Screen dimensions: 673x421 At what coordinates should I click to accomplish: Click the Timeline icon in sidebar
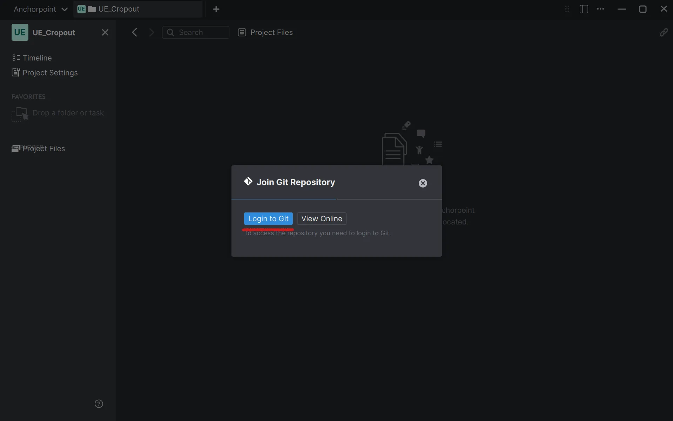(x=16, y=58)
